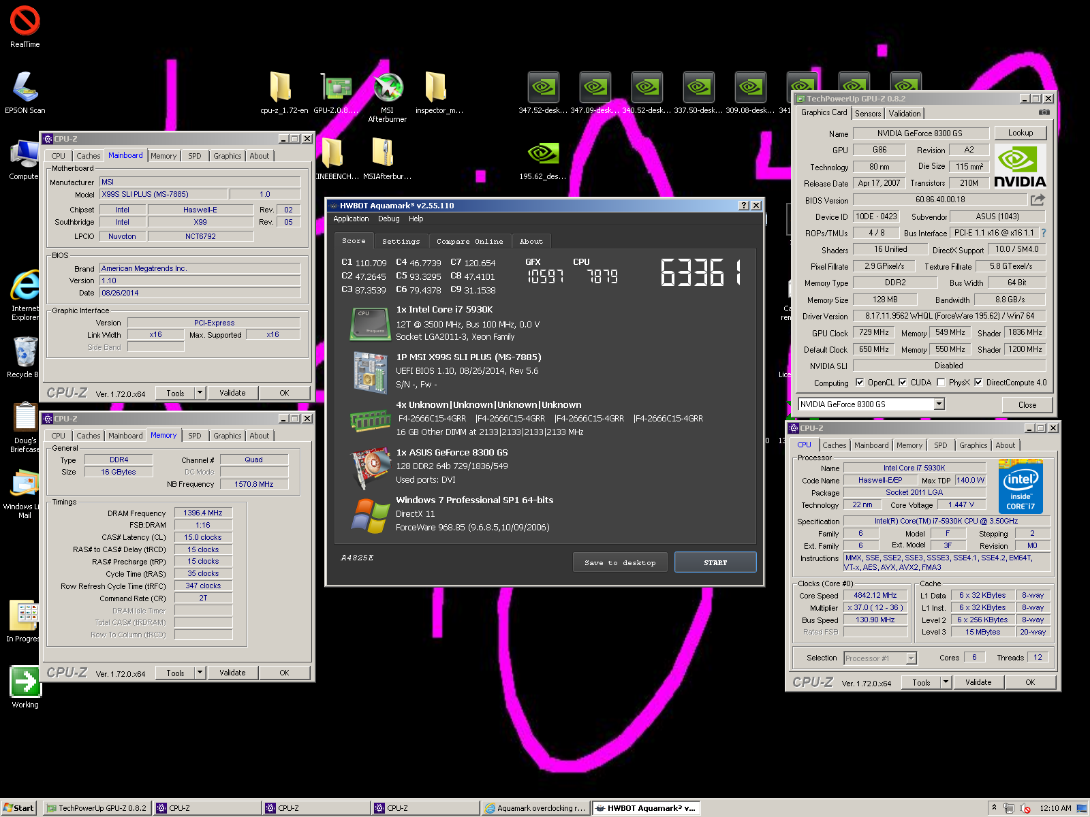Toggle the CUDA checkbox in GPU-Z
Image resolution: width=1090 pixels, height=817 pixels.
pyautogui.click(x=903, y=383)
